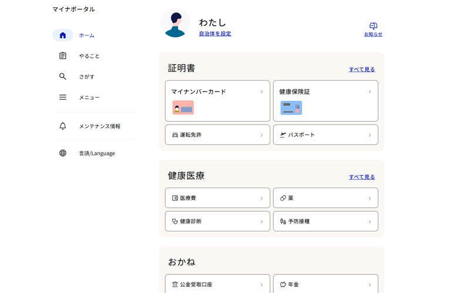Open メニュー in the sidebar
This screenshot has width=470, height=293.
(89, 97)
